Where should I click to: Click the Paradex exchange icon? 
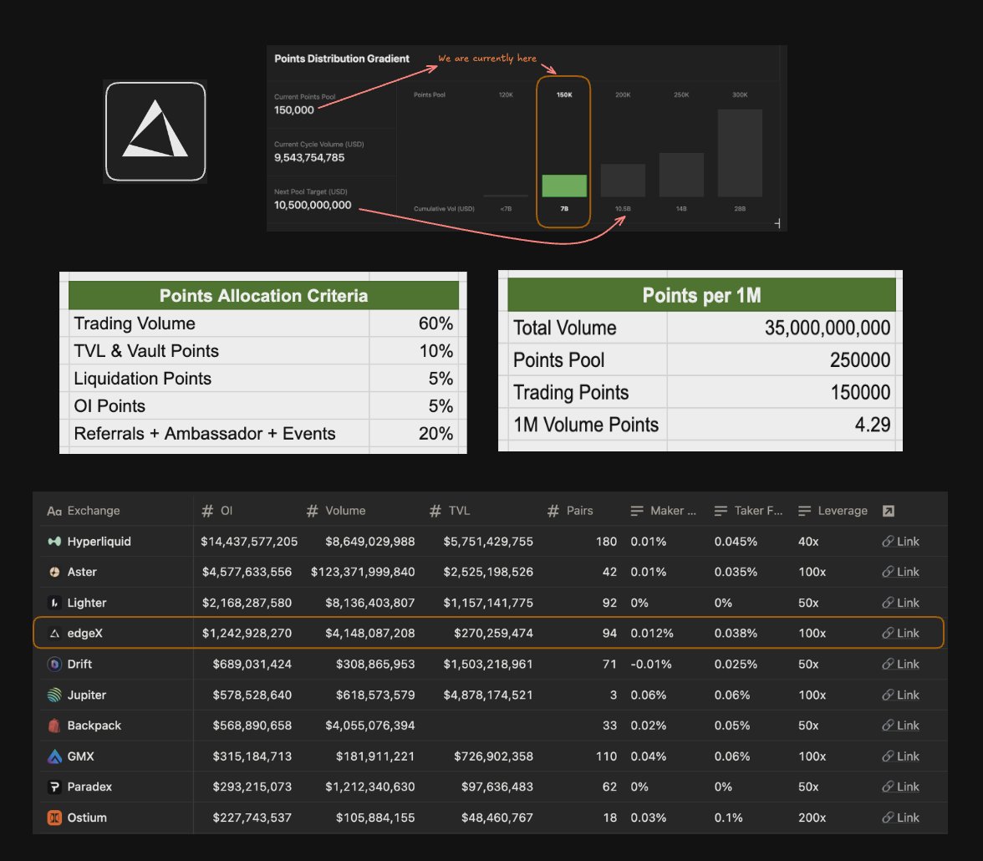point(54,787)
